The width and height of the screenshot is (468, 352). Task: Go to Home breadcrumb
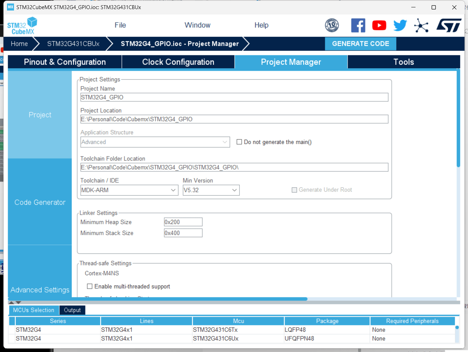tap(19, 44)
